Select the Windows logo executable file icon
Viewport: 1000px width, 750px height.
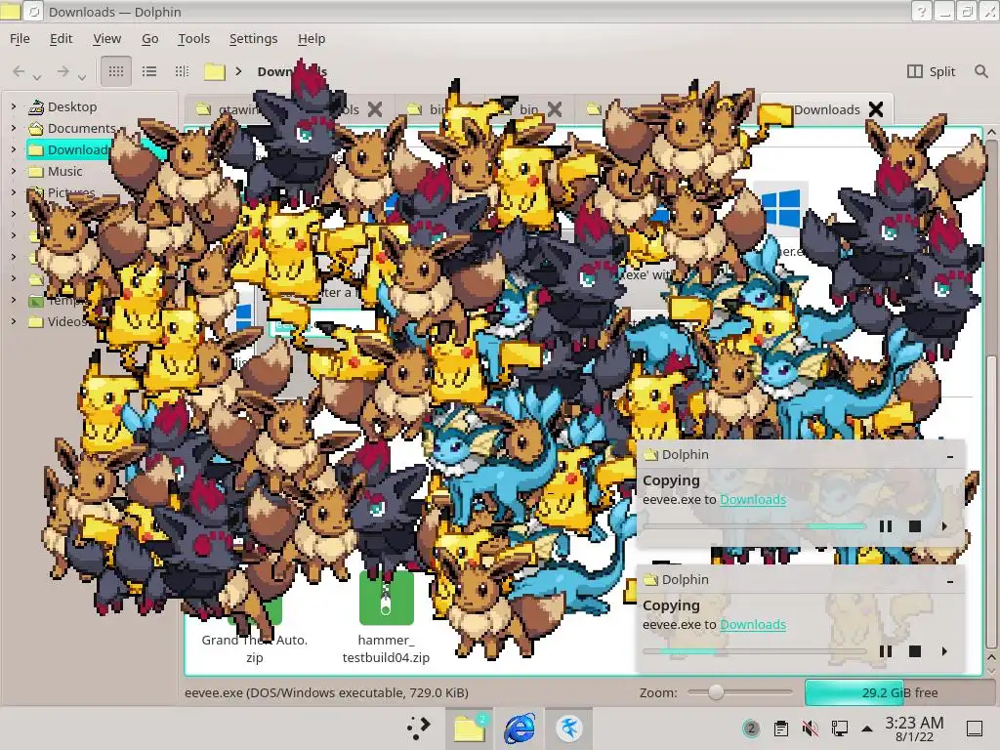click(781, 208)
